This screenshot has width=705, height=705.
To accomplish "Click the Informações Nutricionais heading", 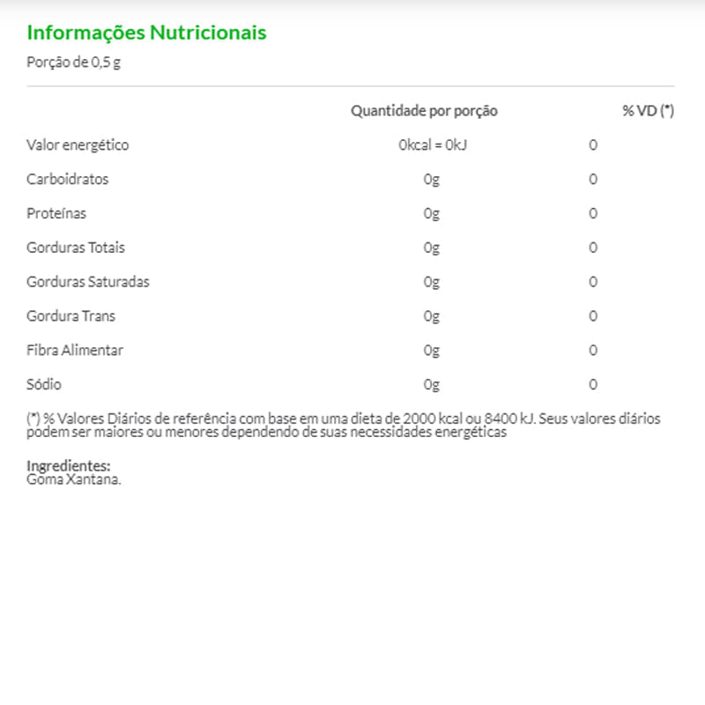I will click(146, 33).
